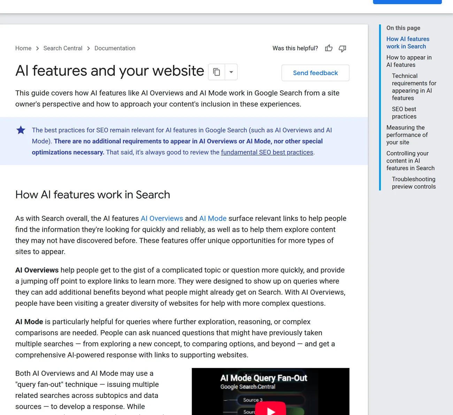453x415 pixels.
Task: Jump to Technical requirements for appearing section
Action: pos(414,87)
